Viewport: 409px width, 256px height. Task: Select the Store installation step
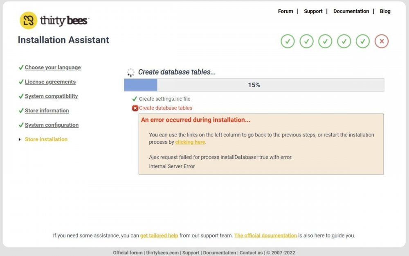click(46, 139)
